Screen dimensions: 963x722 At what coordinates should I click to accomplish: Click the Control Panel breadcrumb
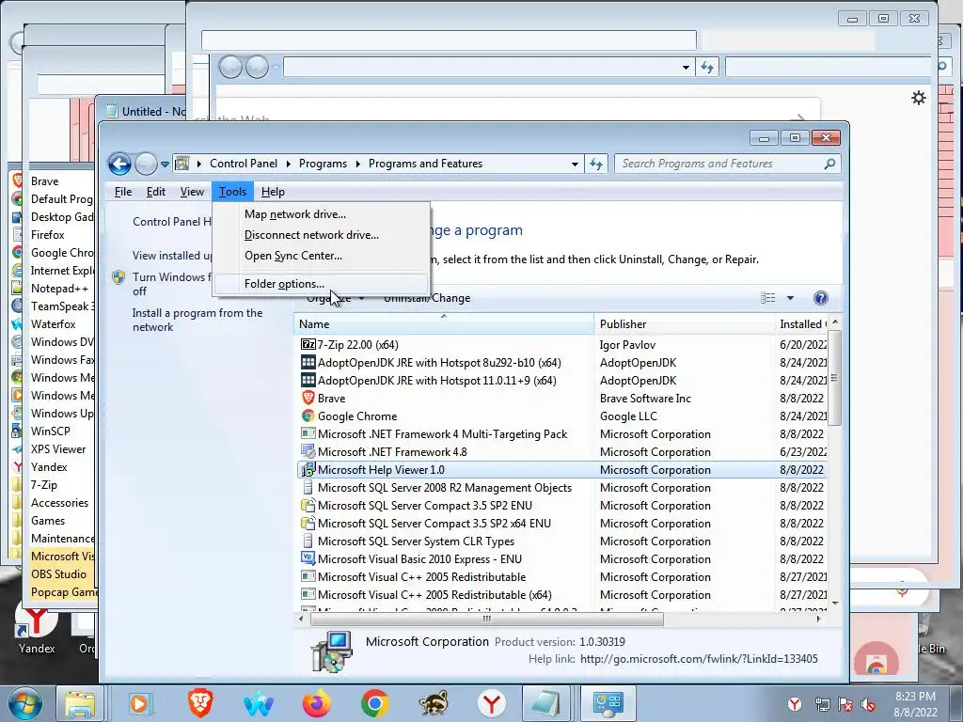pos(244,164)
